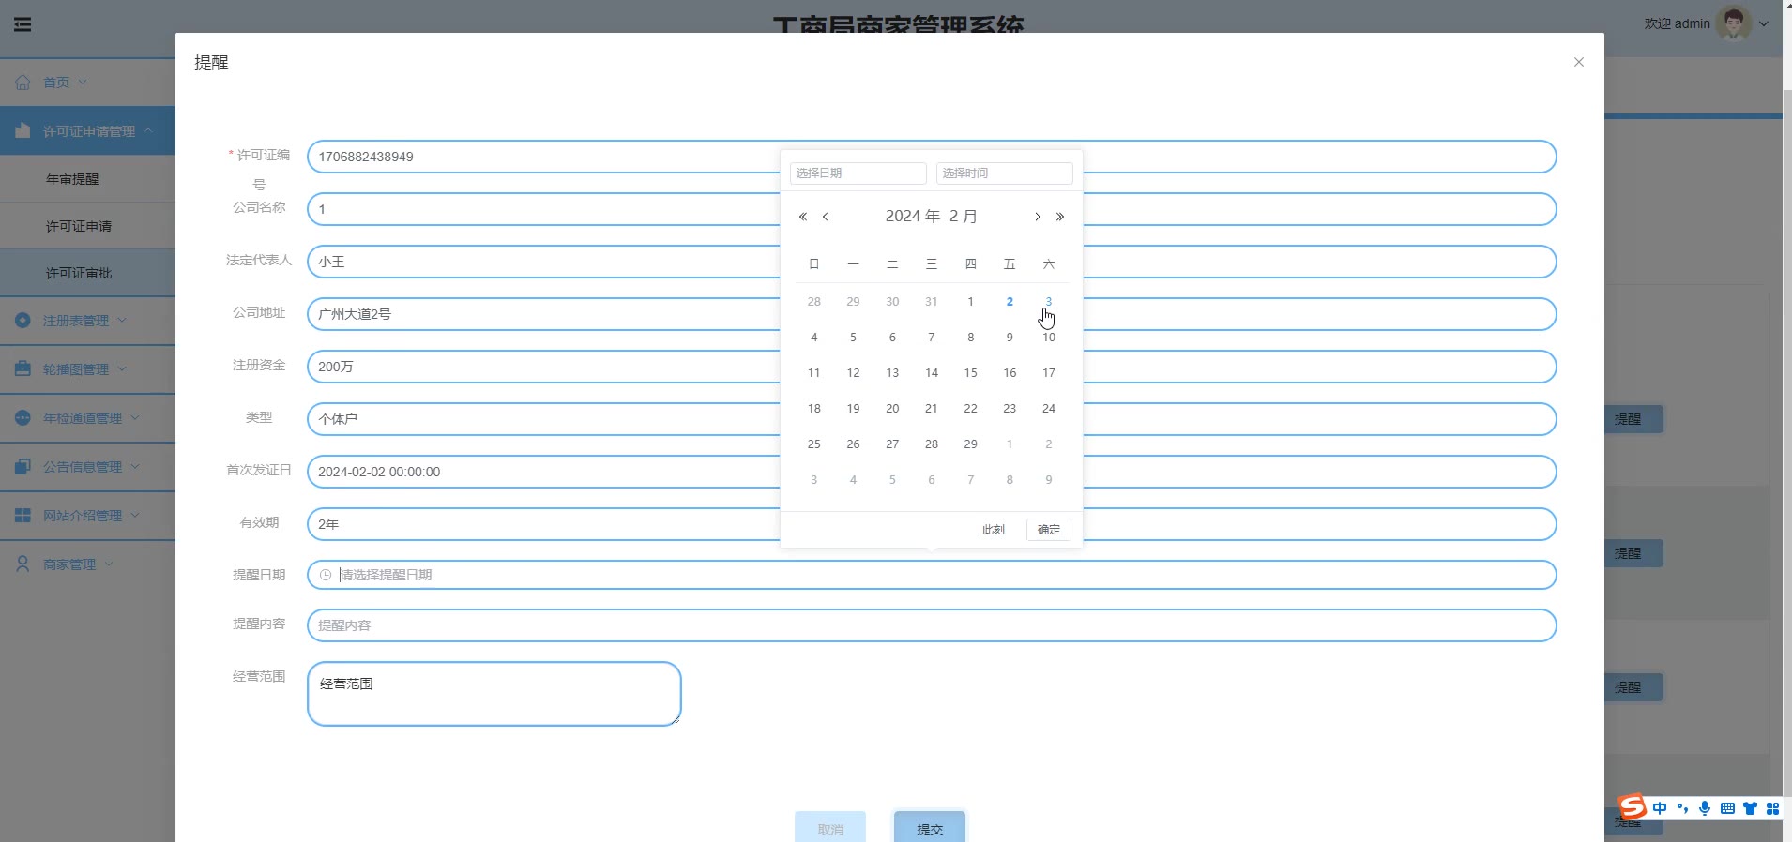1792x842 pixels.
Task: Go to previous year in calendar
Action: click(803, 217)
